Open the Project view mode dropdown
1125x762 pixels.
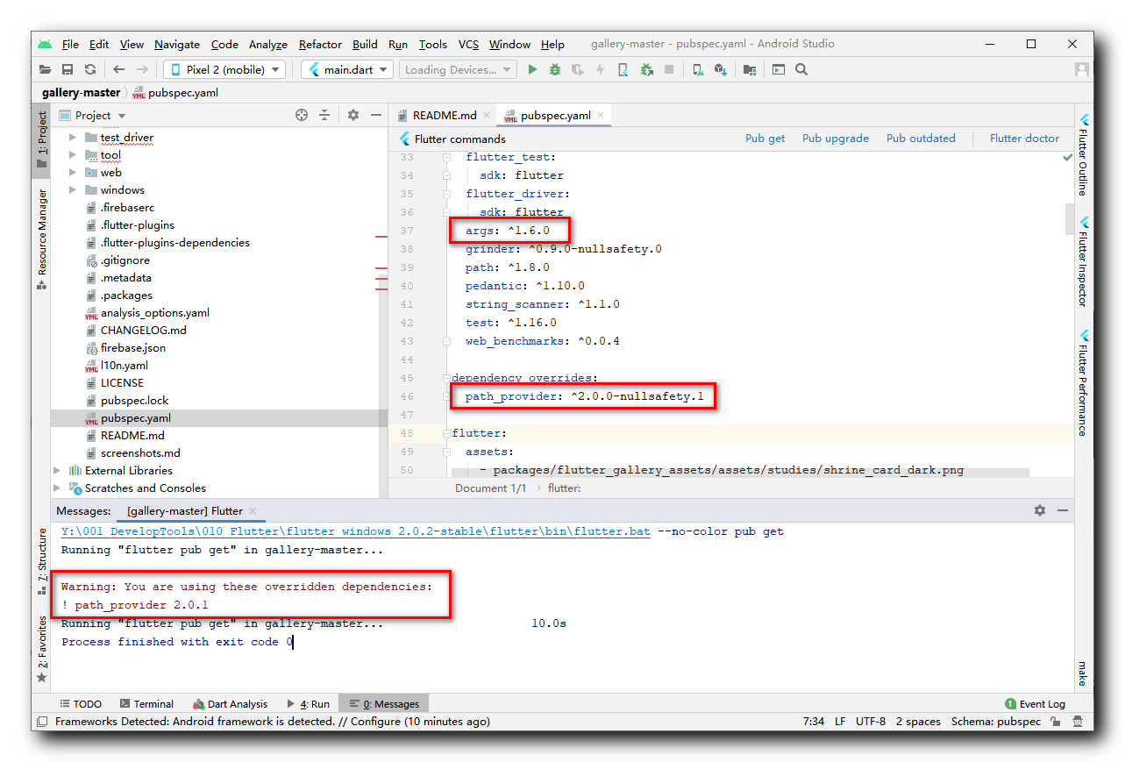tap(92, 115)
